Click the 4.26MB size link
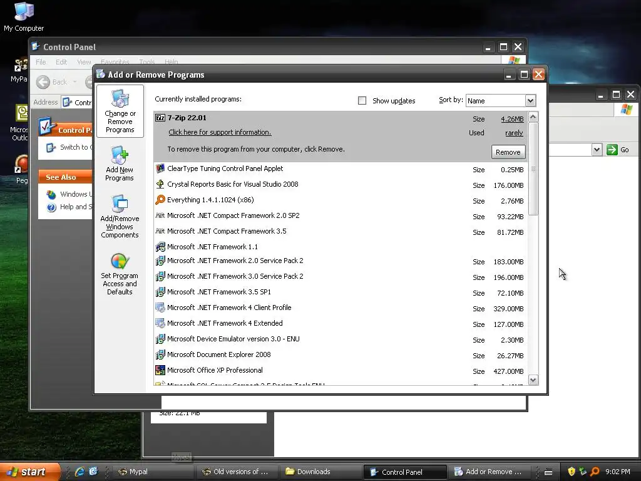The width and height of the screenshot is (641, 481). (512, 119)
